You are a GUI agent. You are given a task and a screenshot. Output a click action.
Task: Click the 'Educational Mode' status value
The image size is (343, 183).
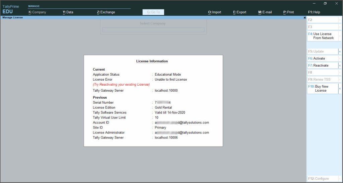pyautogui.click(x=168, y=75)
